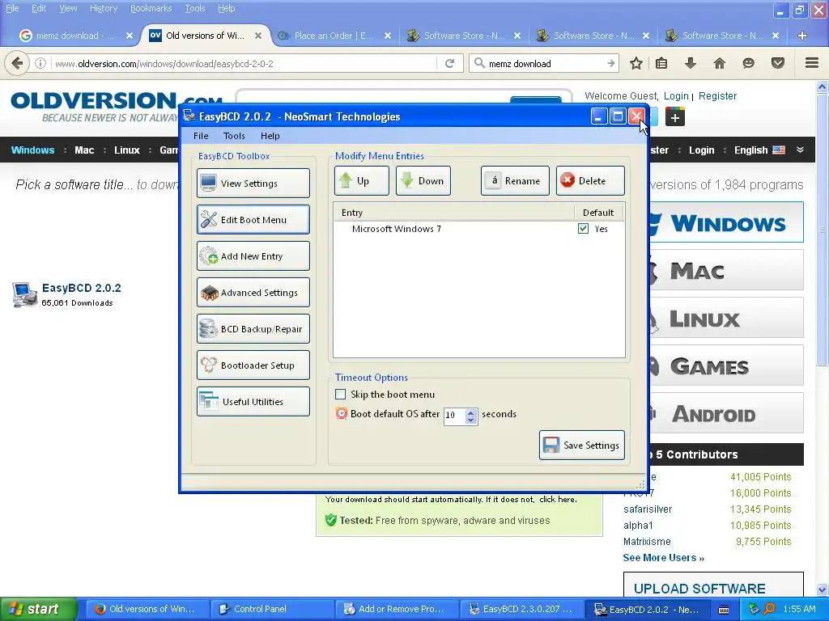Click the Default column header
The width and height of the screenshot is (829, 621).
[x=598, y=213]
